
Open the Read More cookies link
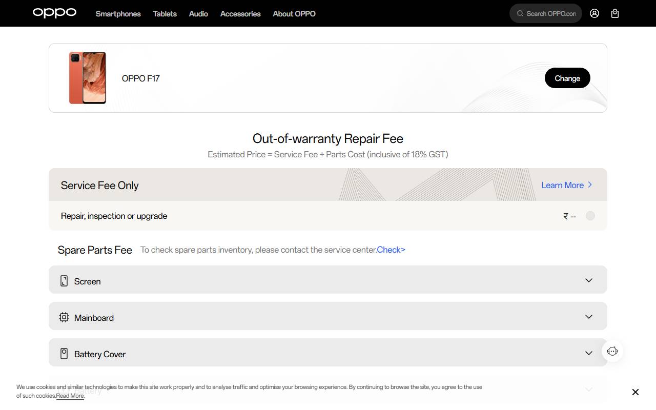point(70,396)
